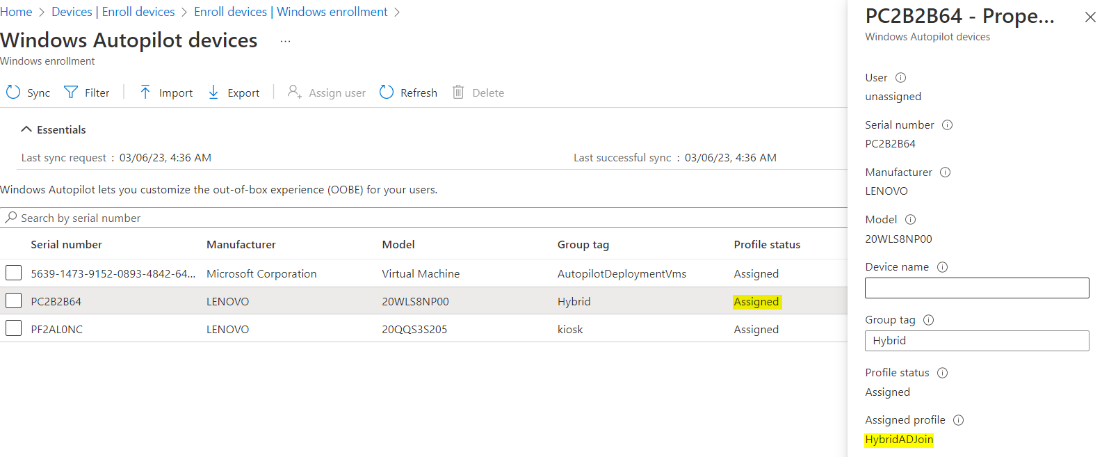
Task: Click Assign user in the toolbar
Action: tap(327, 93)
